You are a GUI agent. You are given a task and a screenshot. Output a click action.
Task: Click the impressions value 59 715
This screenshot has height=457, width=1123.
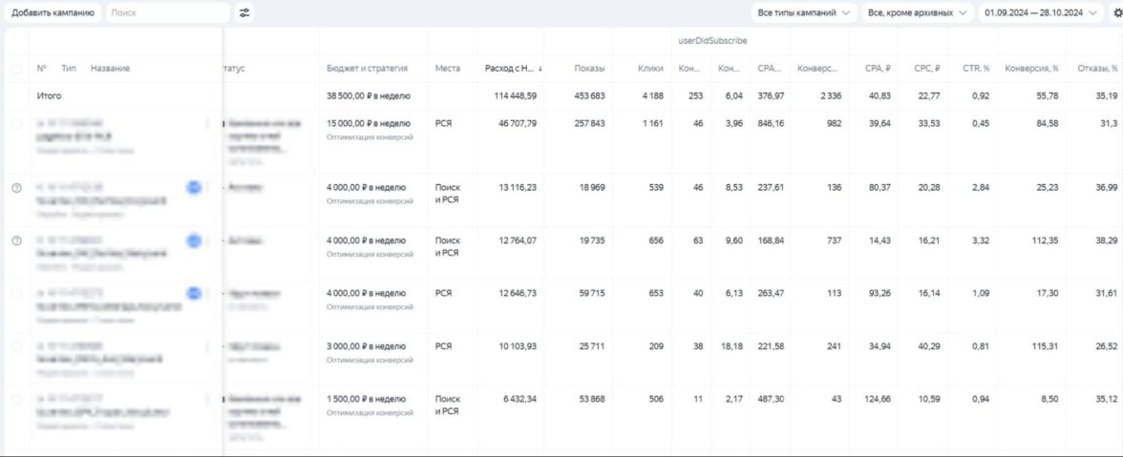pos(592,293)
